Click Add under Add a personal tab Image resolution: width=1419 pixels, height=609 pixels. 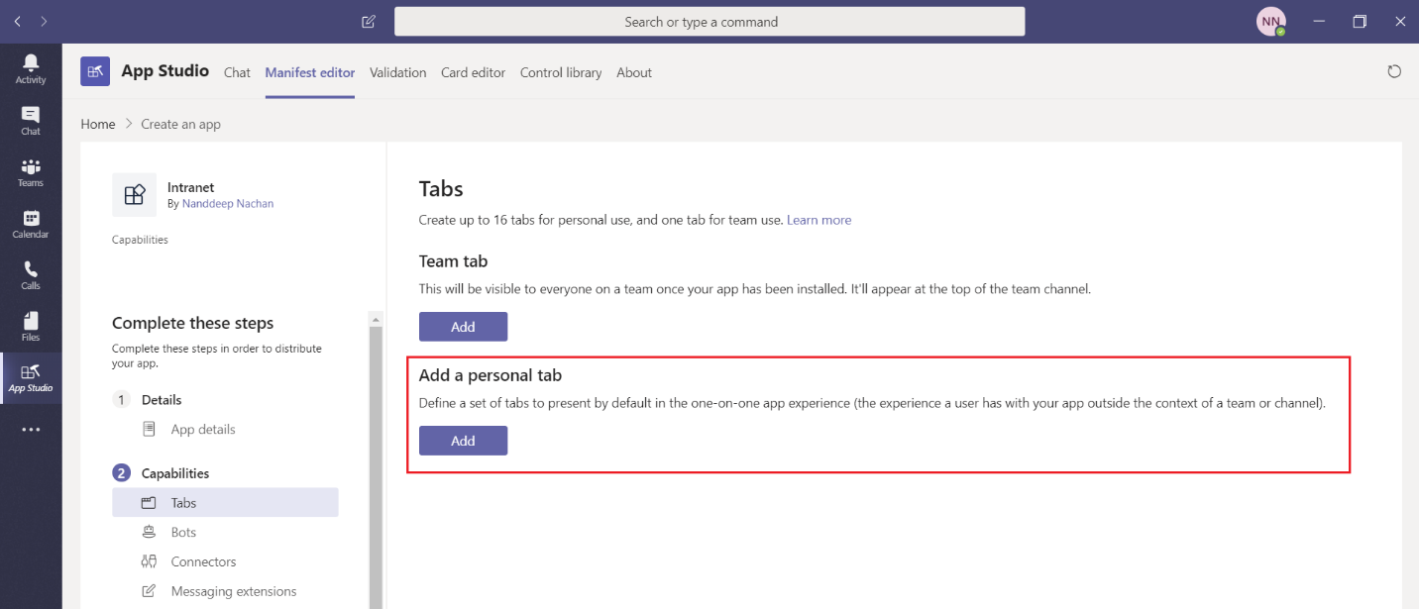pyautogui.click(x=463, y=441)
